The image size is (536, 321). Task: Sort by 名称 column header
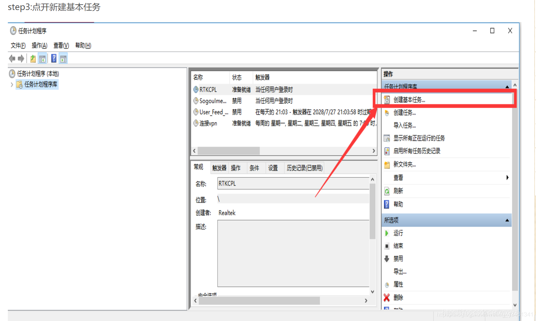click(x=210, y=77)
